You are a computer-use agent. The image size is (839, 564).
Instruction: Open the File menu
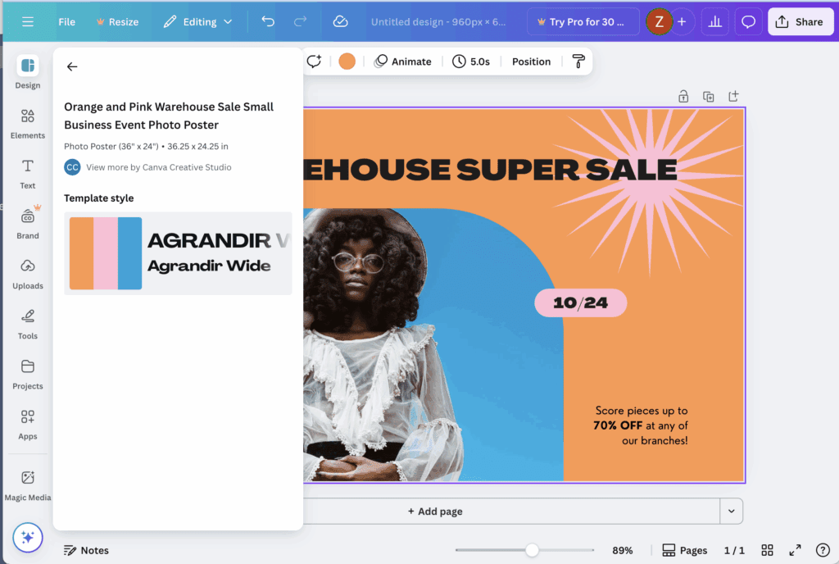pyautogui.click(x=67, y=22)
